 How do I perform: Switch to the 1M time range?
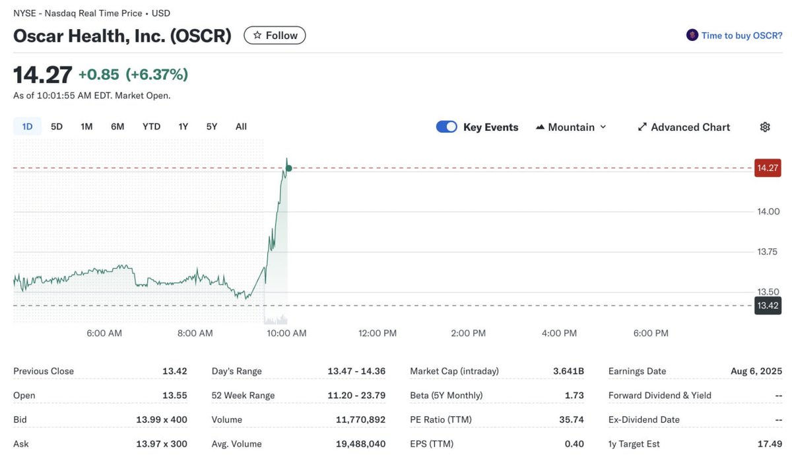pyautogui.click(x=86, y=126)
